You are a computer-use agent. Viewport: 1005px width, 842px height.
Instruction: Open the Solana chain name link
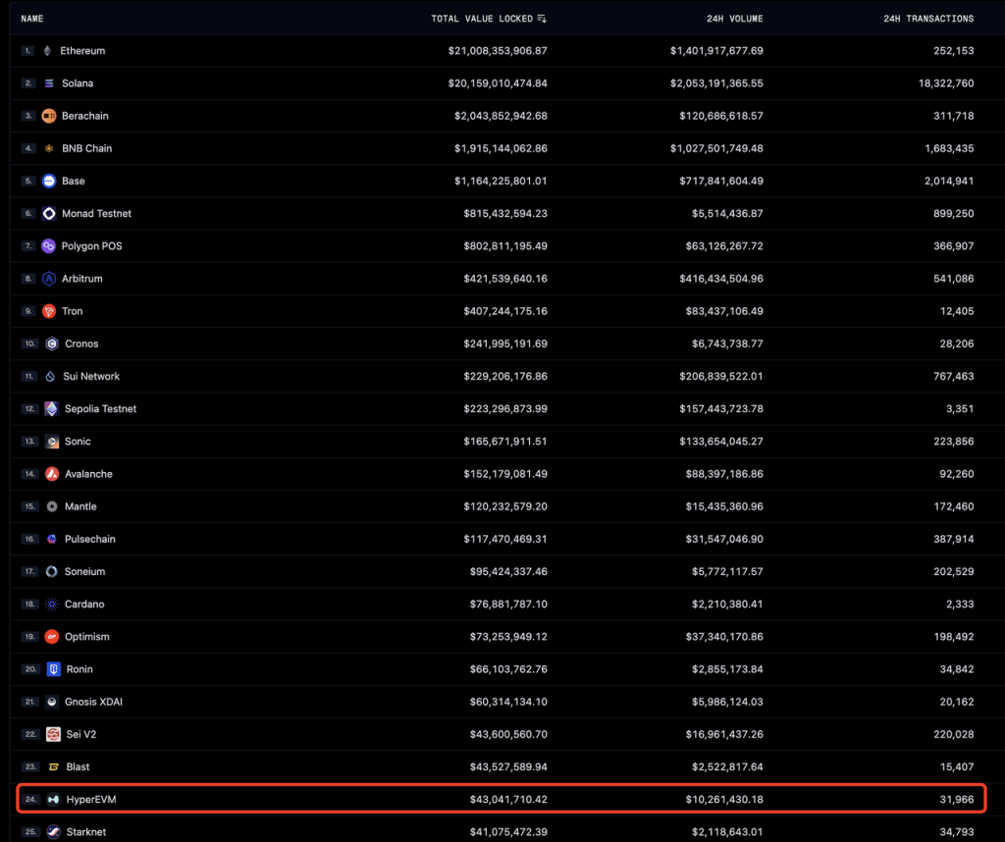(x=78, y=83)
